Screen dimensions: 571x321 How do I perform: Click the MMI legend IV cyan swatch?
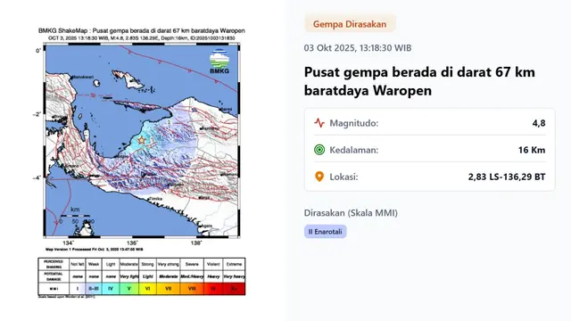pos(111,289)
